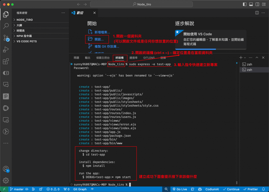This screenshot has height=192, width=269.
Task: Click the terminal vertical scrollbar
Action: 237,183
